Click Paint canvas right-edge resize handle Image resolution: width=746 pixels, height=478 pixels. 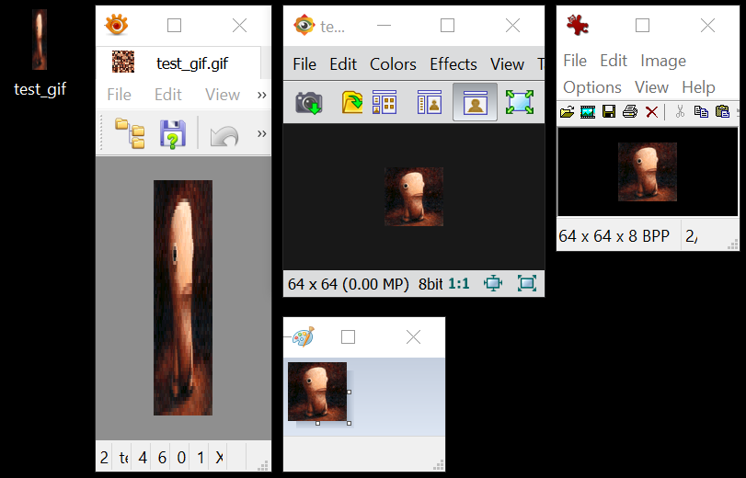point(350,392)
